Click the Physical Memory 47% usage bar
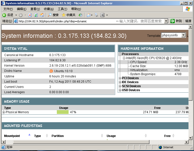Viewport: 194px width, 151px height. (x=63, y=112)
